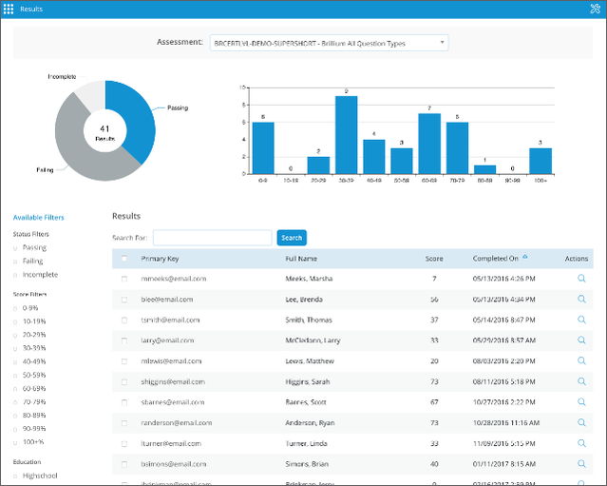Check the bsimons@email.com row checkbox
Image resolution: width=607 pixels, height=486 pixels.
pyautogui.click(x=124, y=464)
